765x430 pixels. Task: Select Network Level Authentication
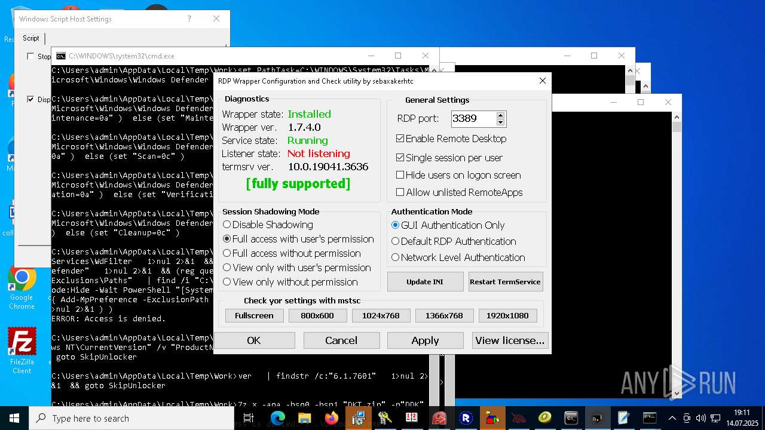coord(458,257)
